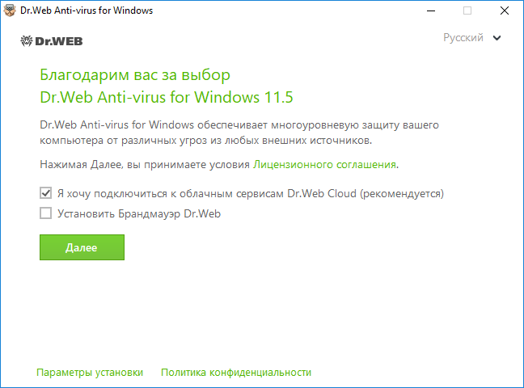
Task: Click the green Dr.Web Anti-virus for Windows 11.5 heading
Action: coord(167,97)
